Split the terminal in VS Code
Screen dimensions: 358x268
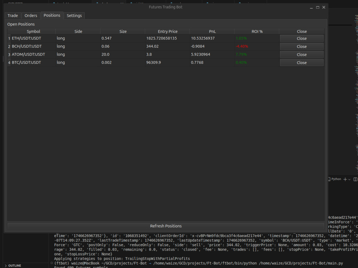coord(355,179)
